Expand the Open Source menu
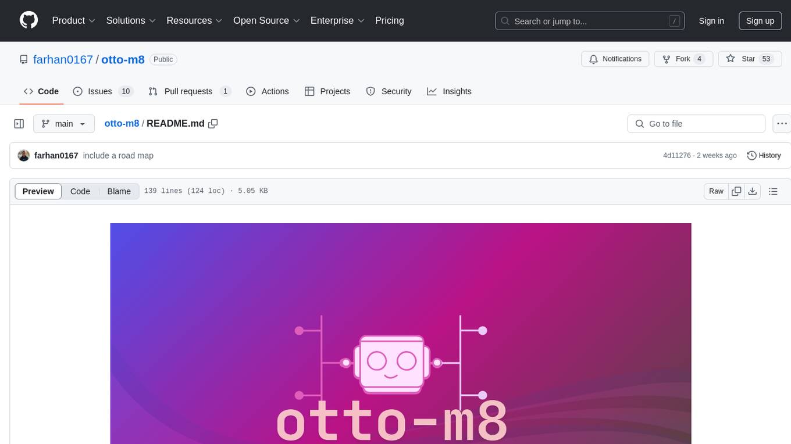The width and height of the screenshot is (791, 444). click(266, 20)
